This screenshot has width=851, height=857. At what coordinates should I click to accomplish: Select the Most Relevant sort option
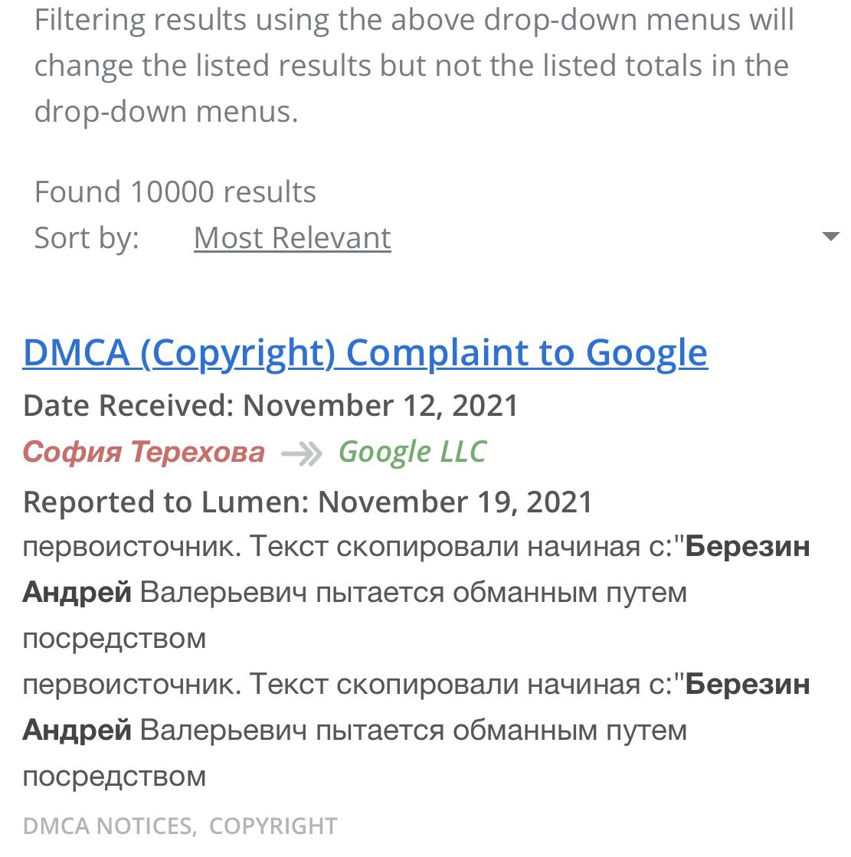point(292,238)
